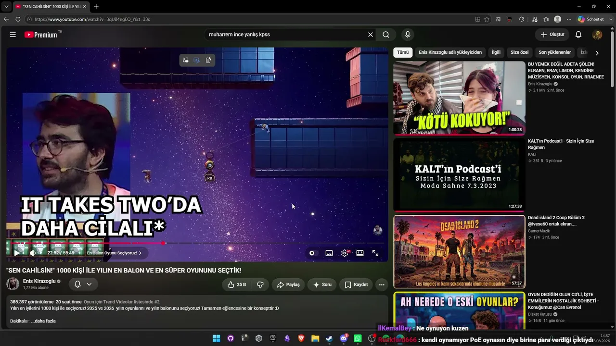Open the Dead Island 2 video thumbnail

tap(459, 252)
